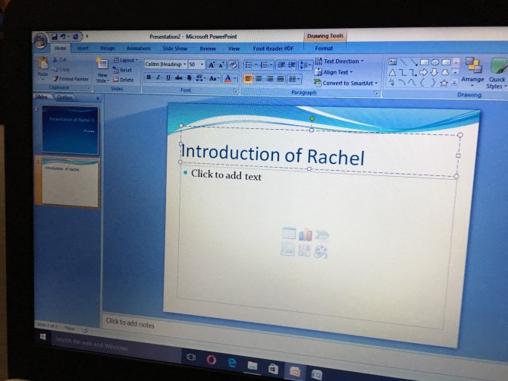508x381 pixels.
Task: Toggle bold formatting
Action: [x=149, y=78]
